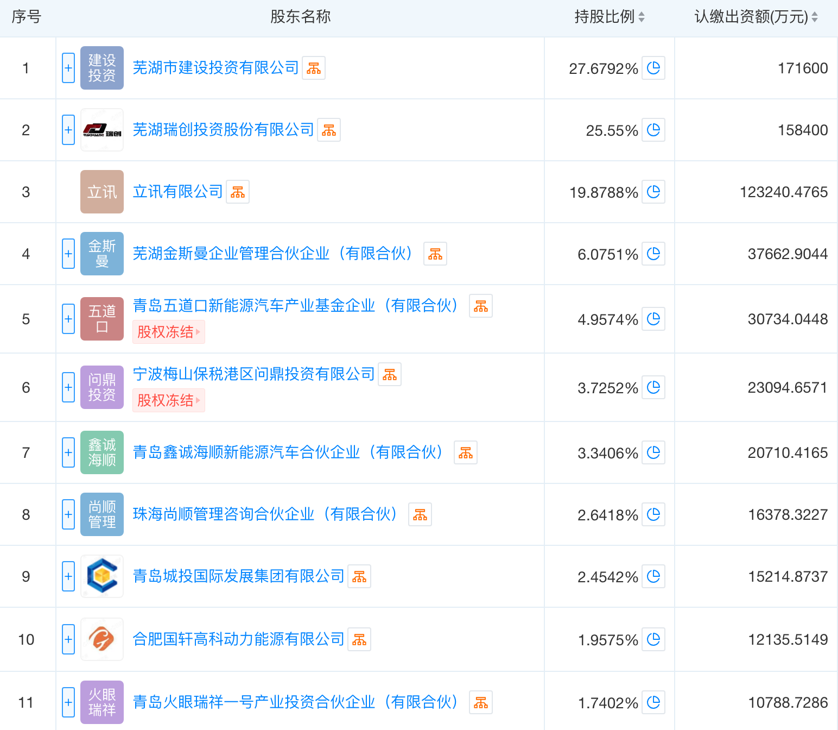Click pie chart icon beside 19.8788%
The image size is (838, 730).
(653, 192)
